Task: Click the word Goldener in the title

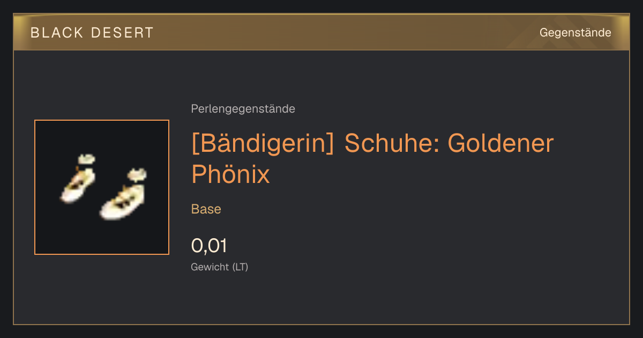Action: click(500, 144)
